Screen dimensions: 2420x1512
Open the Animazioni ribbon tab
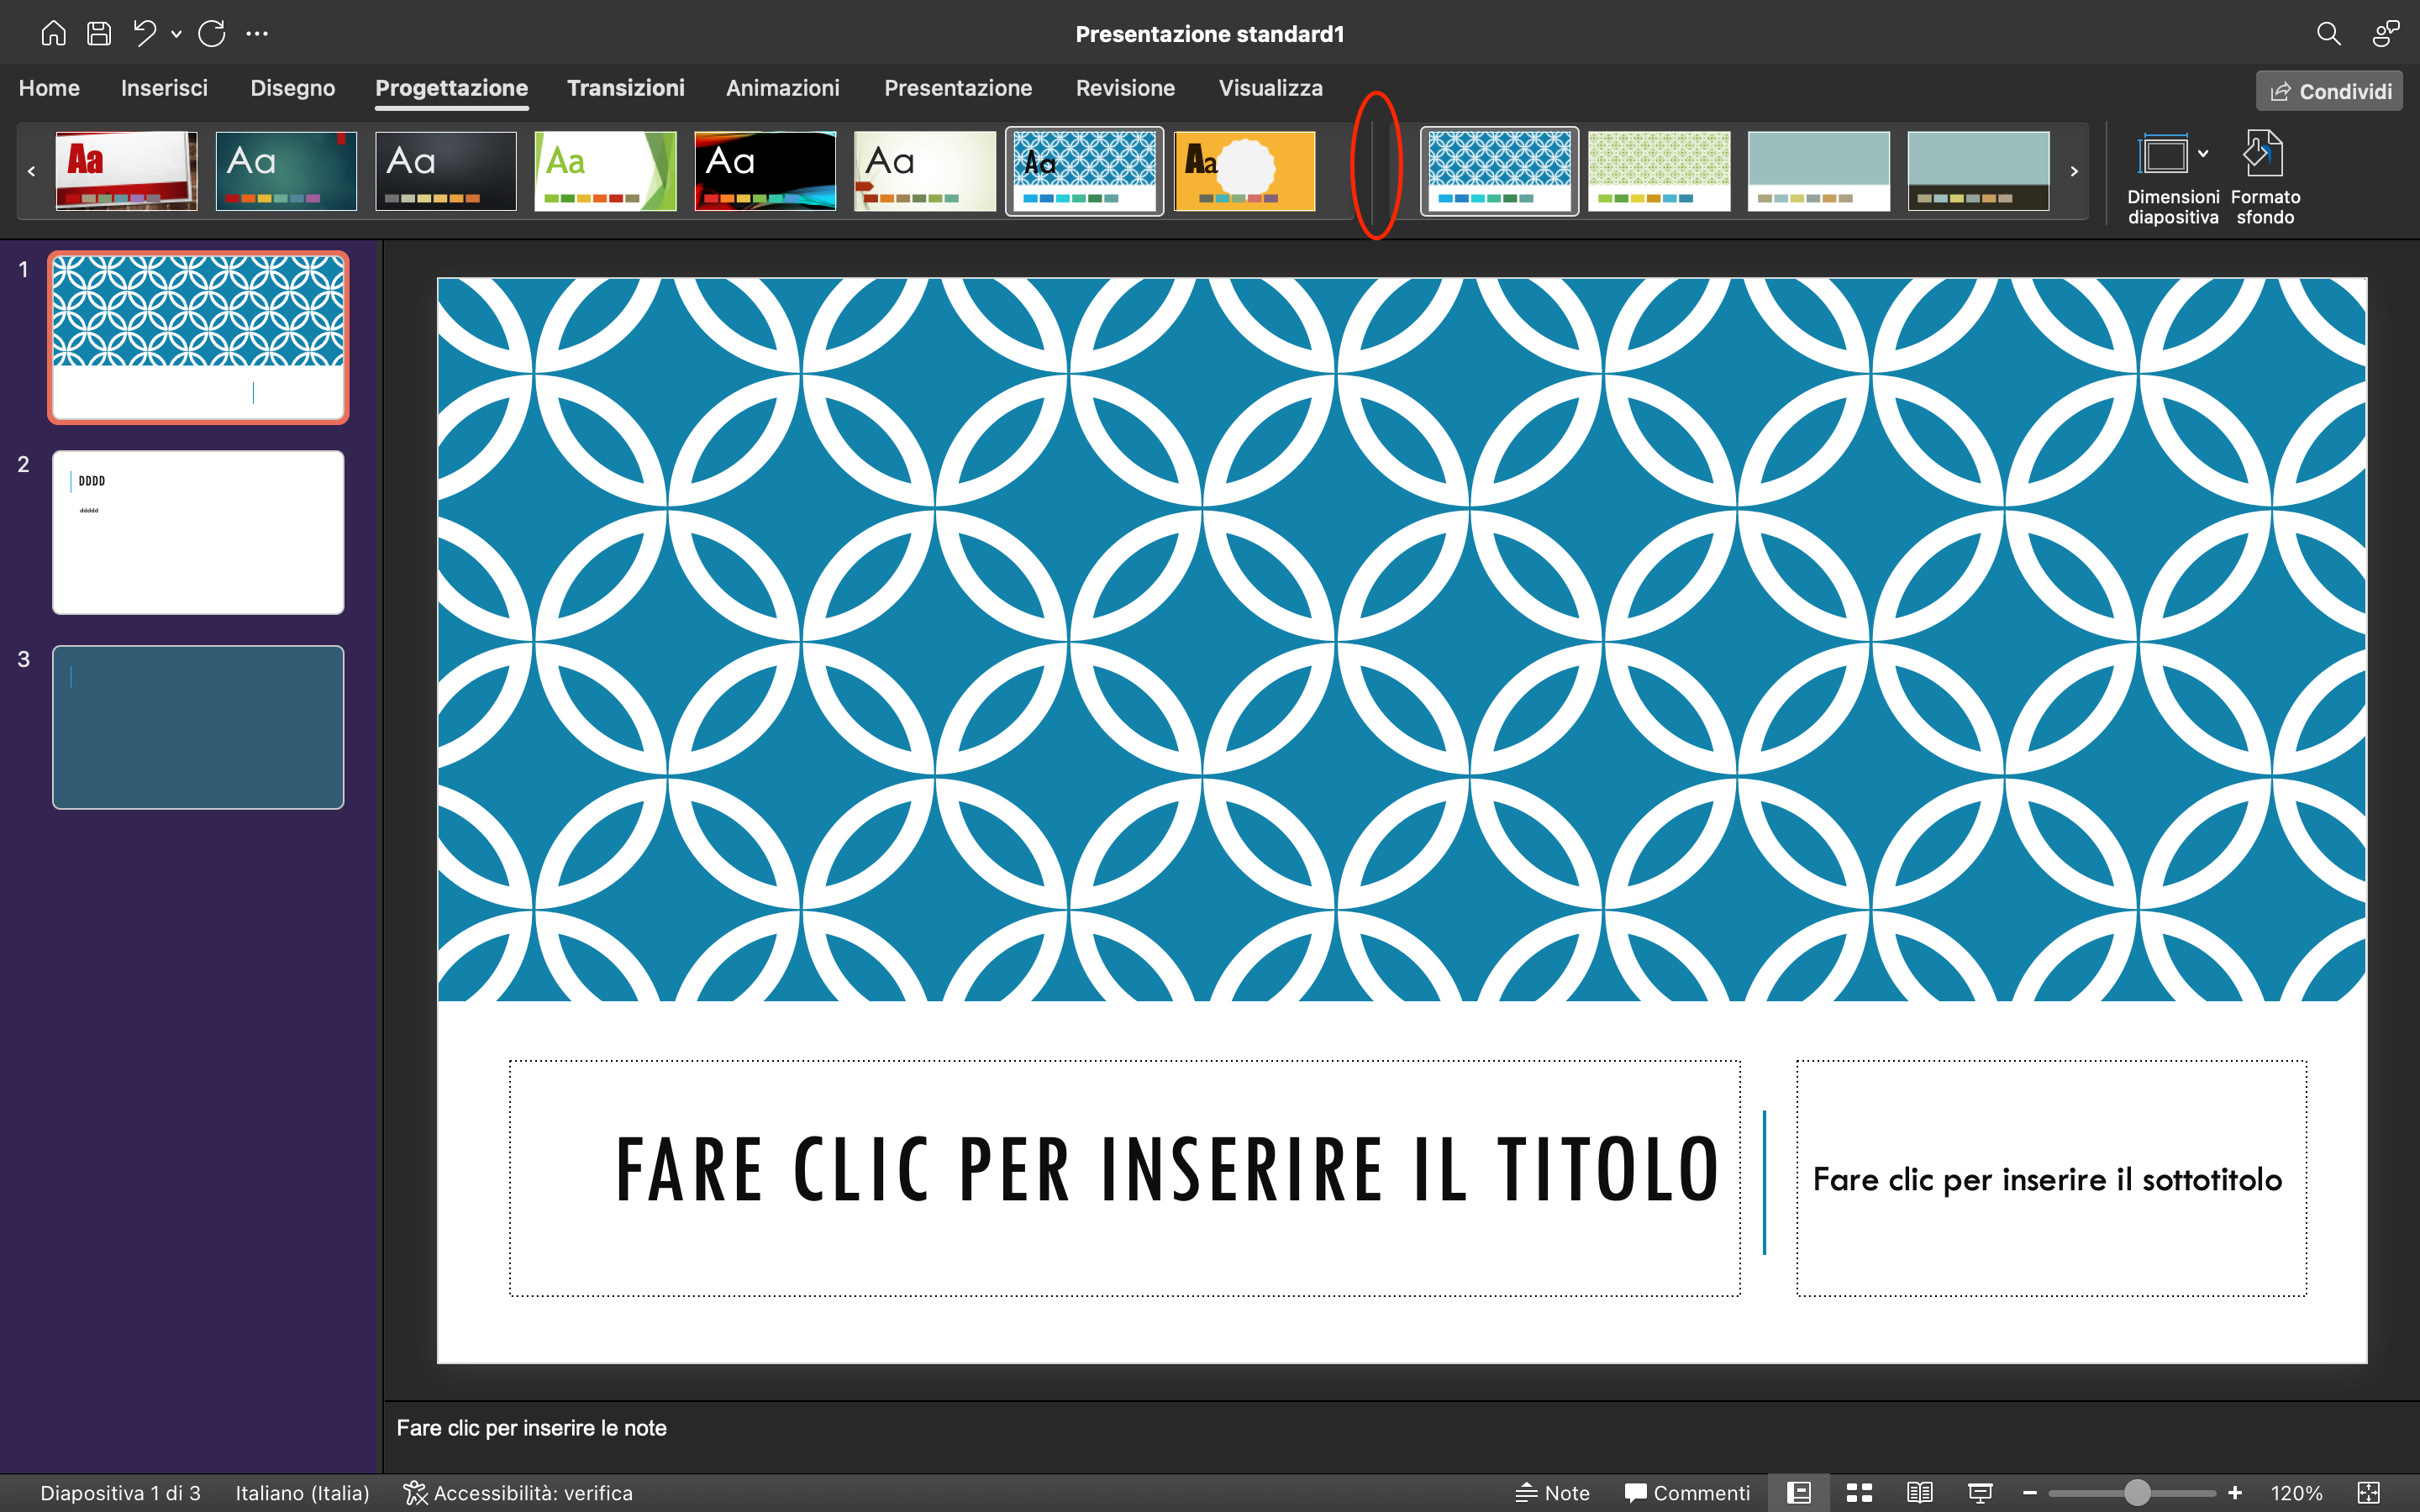pyautogui.click(x=783, y=88)
